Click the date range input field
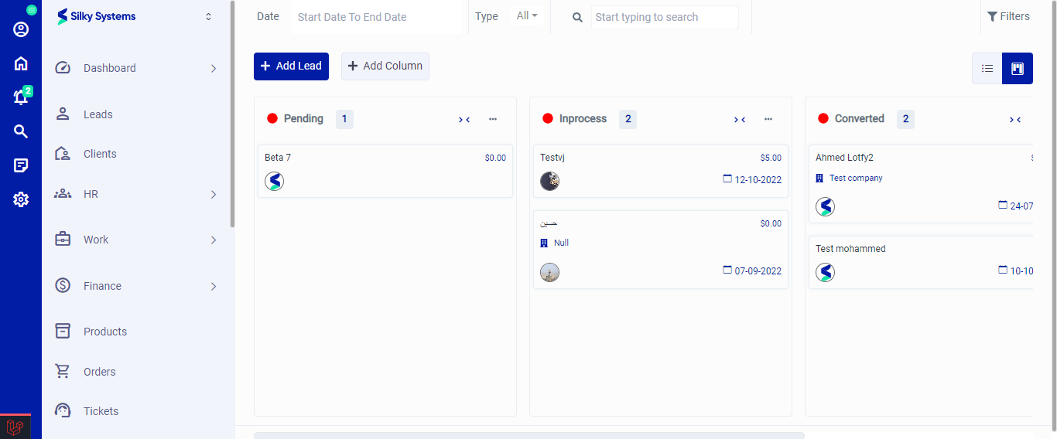1057x439 pixels. (x=377, y=17)
